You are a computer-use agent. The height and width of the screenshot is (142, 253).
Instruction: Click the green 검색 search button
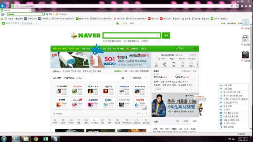166,35
